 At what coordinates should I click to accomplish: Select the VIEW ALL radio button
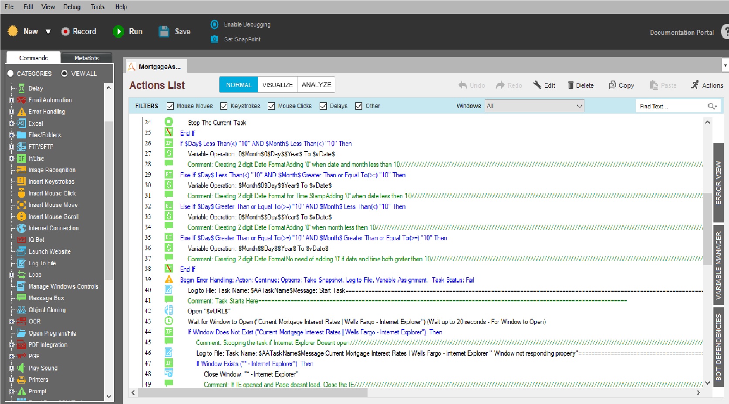coord(64,74)
